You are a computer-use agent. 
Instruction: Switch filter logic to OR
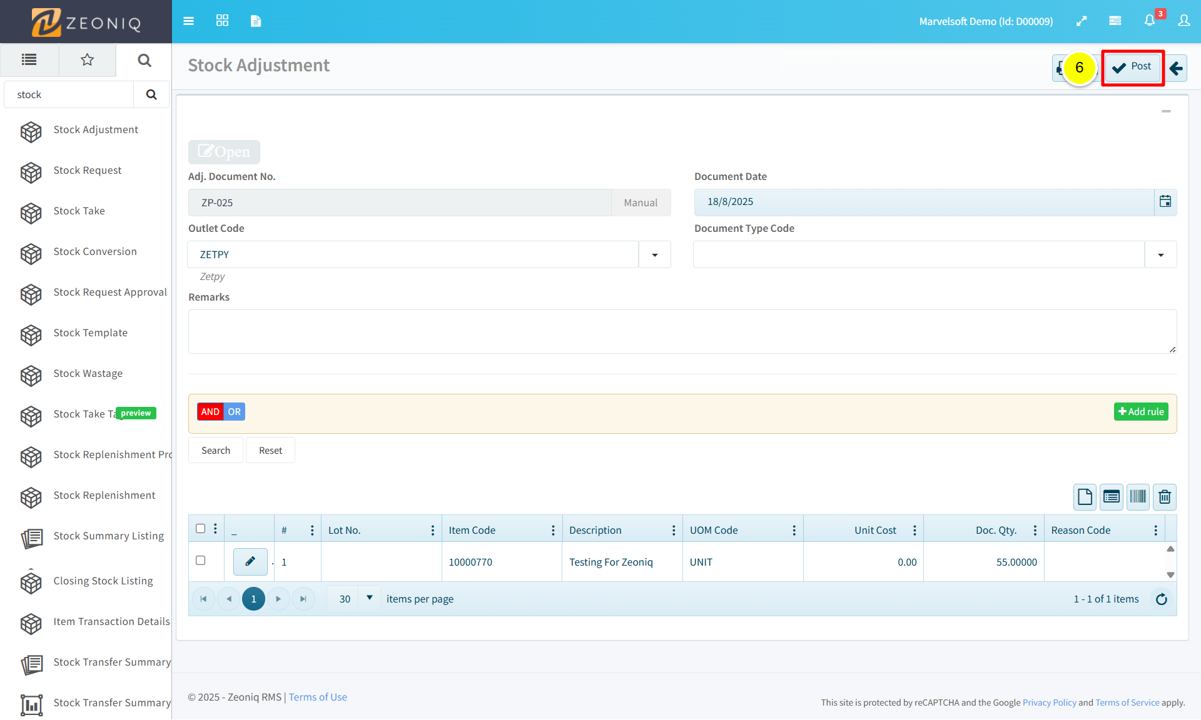tap(235, 412)
